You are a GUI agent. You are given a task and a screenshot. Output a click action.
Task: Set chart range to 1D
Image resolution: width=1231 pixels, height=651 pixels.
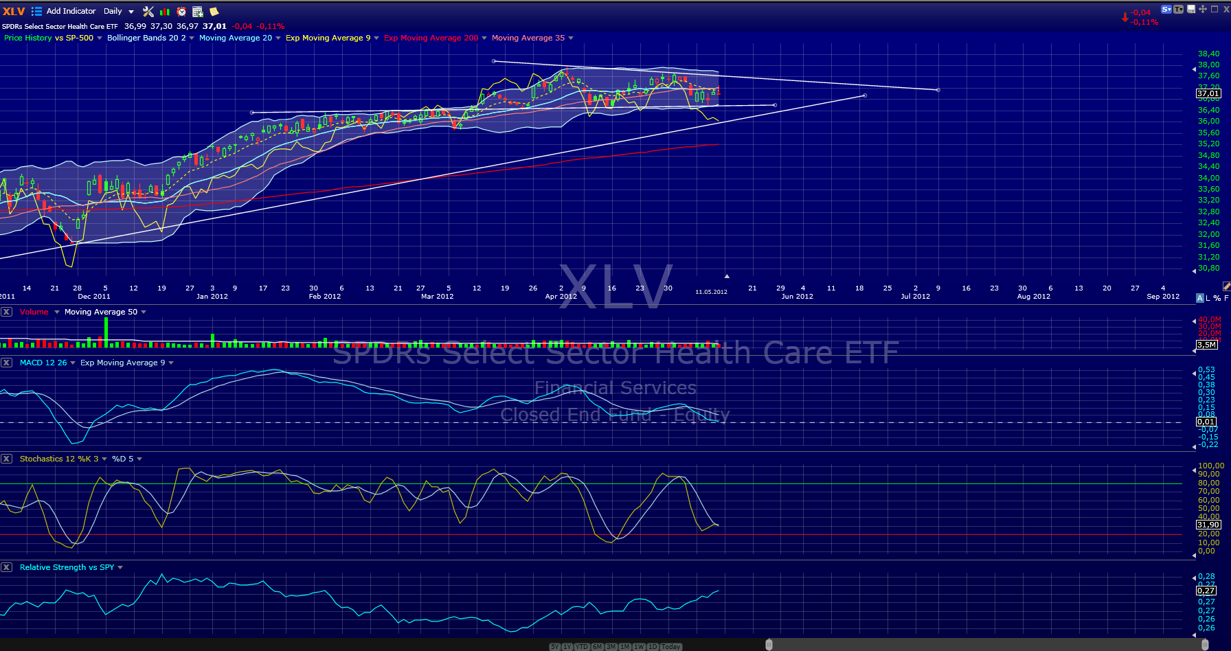pos(653,647)
